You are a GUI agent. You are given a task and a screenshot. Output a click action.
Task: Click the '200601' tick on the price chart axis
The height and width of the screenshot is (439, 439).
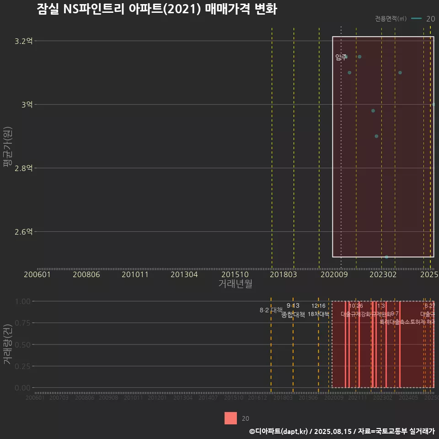point(37,274)
